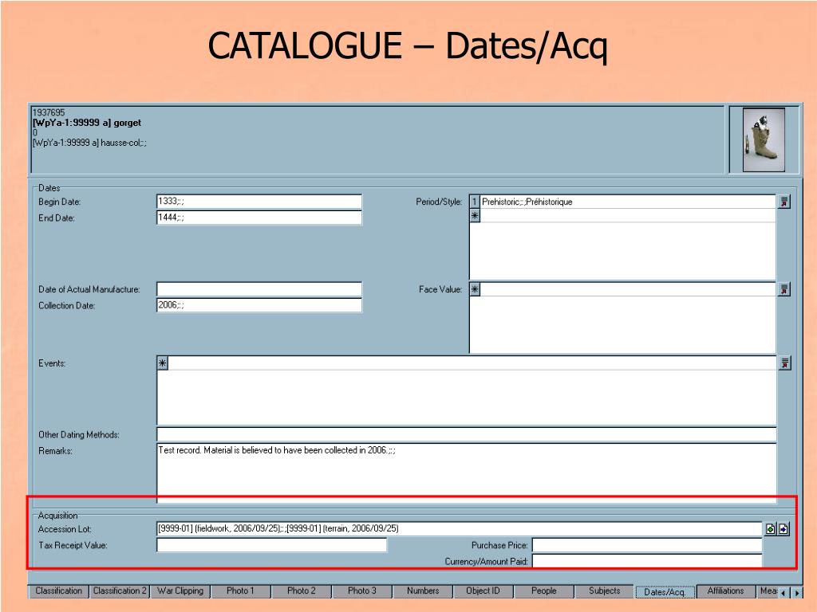This screenshot has width=817, height=612.
Task: Switch to the Affiliations tab
Action: [725, 591]
